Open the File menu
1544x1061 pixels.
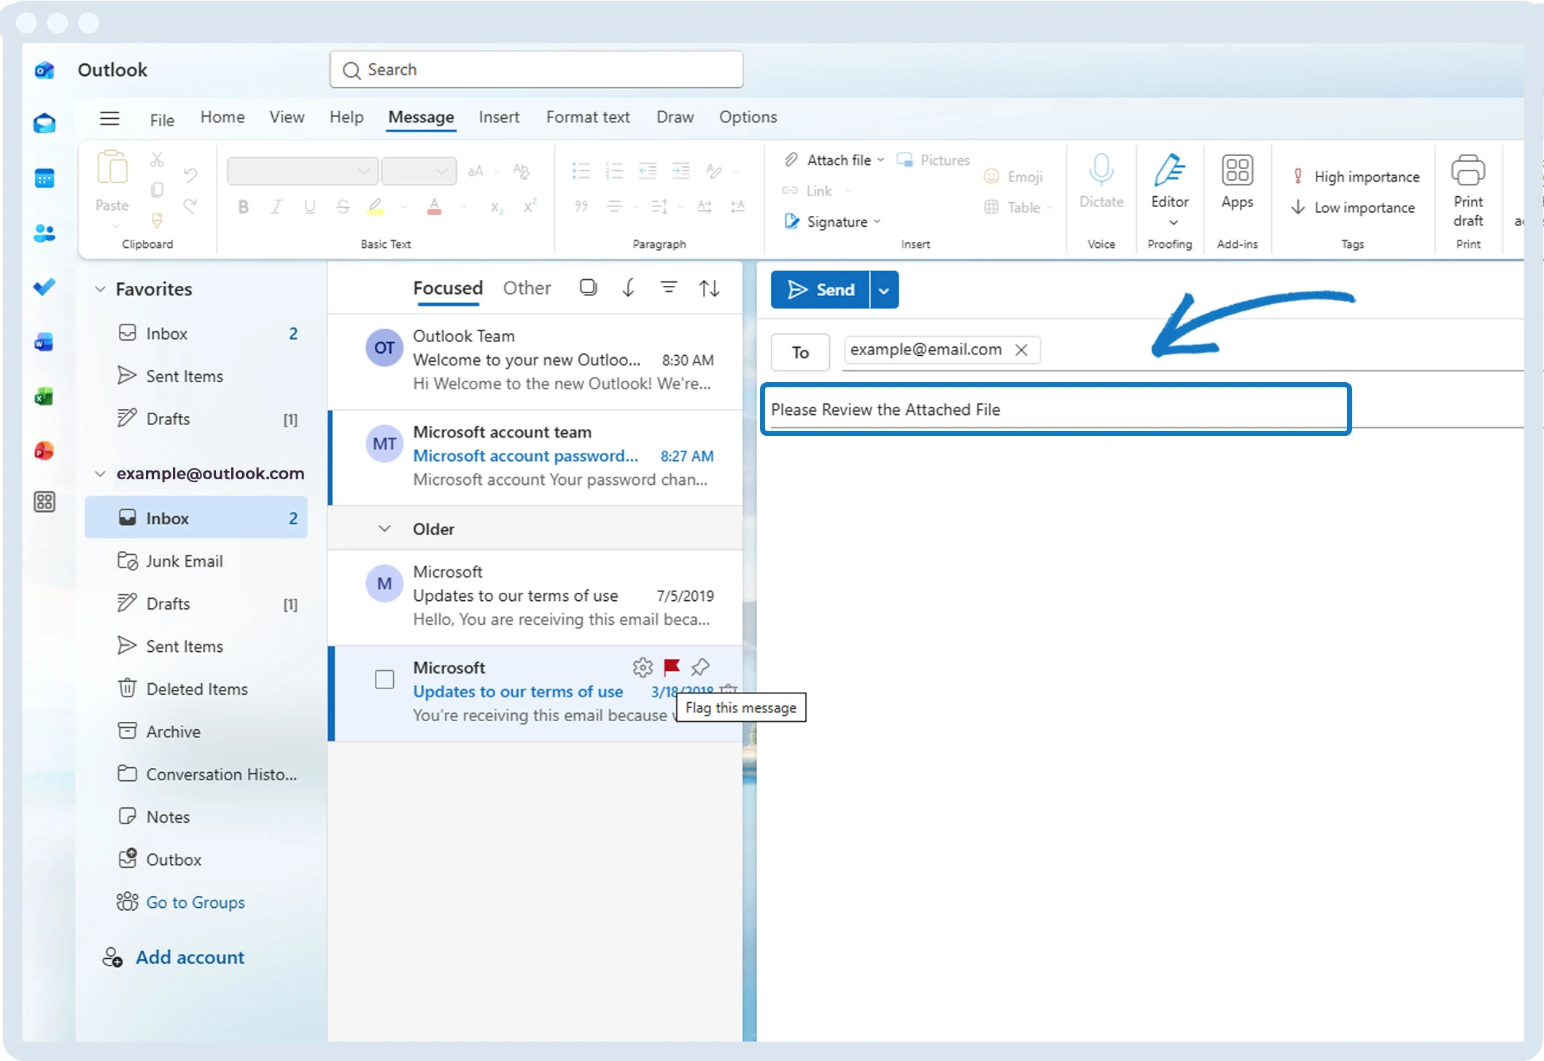[x=162, y=120]
